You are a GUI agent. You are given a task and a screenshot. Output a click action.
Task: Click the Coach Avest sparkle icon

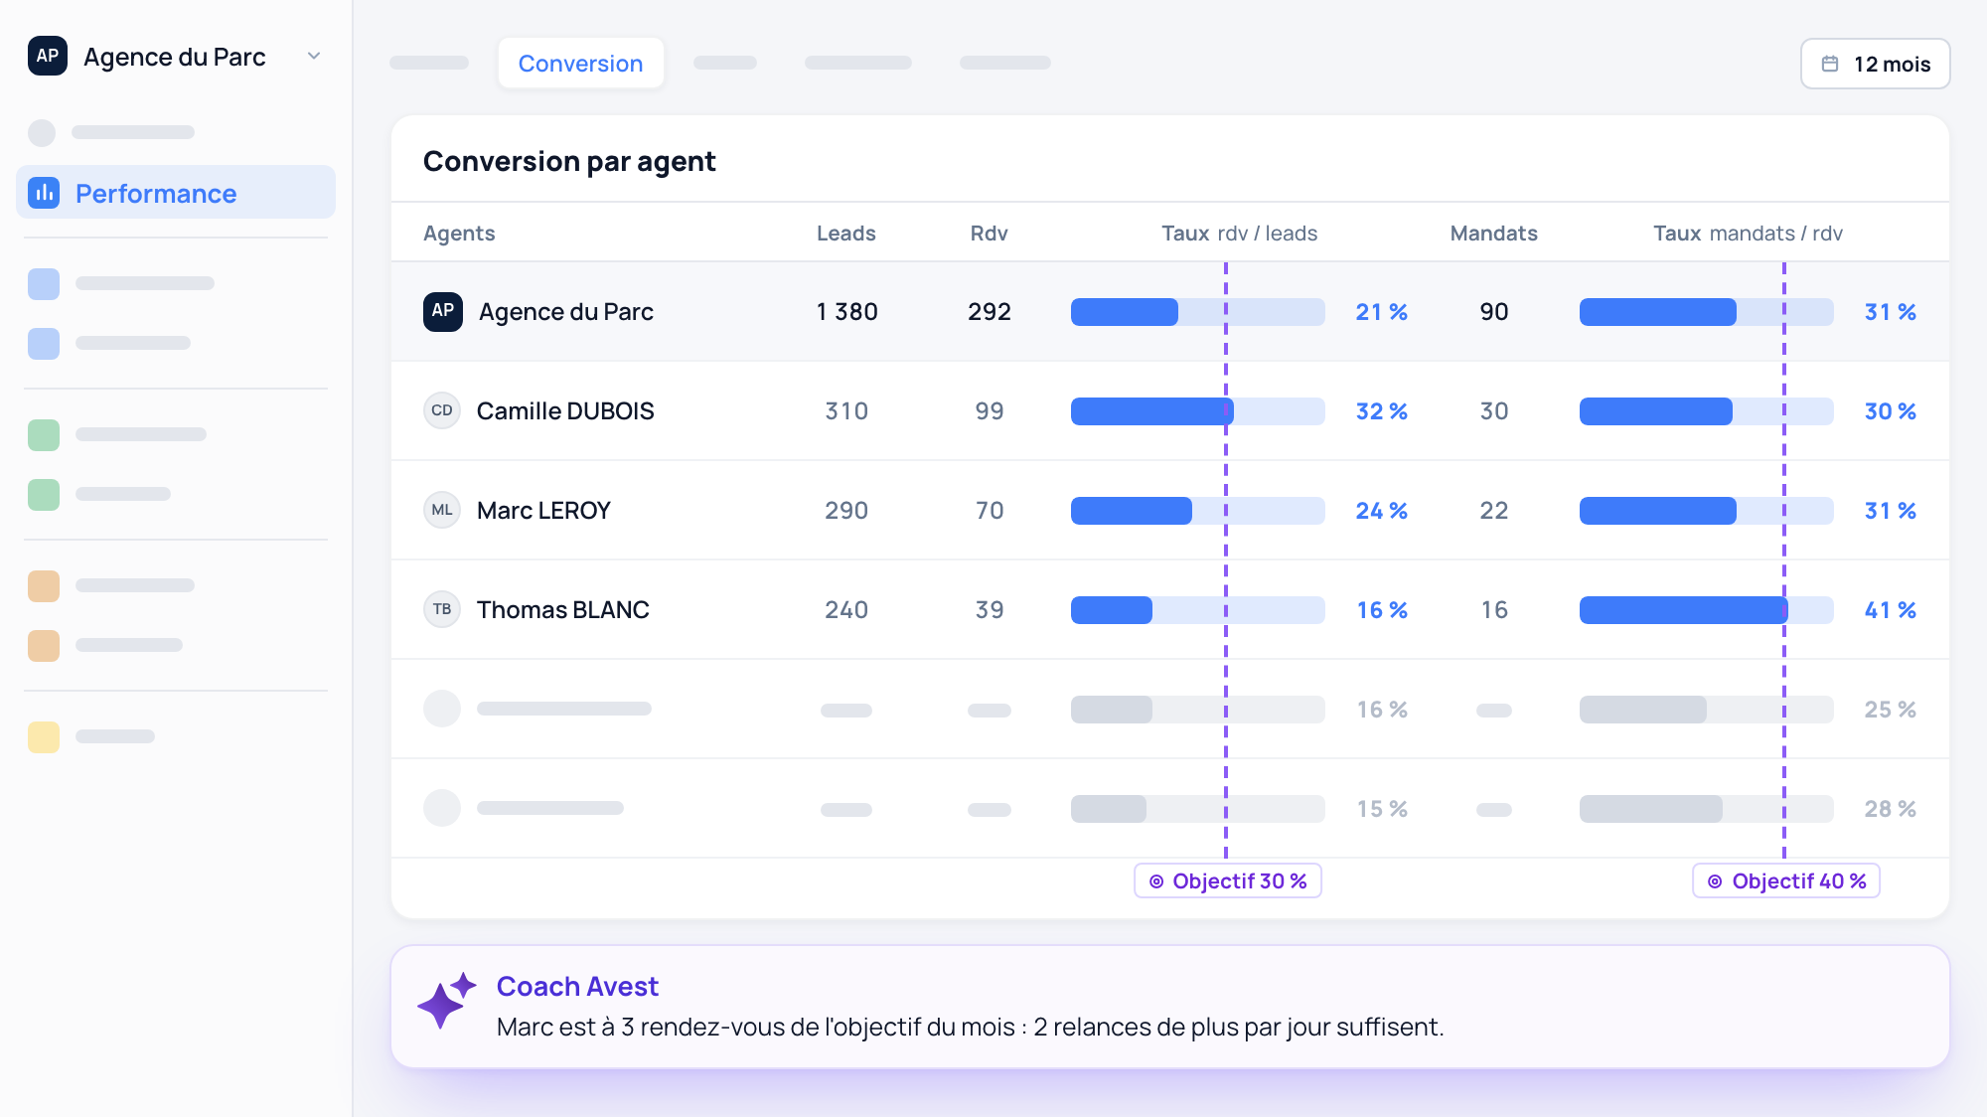447,1001
